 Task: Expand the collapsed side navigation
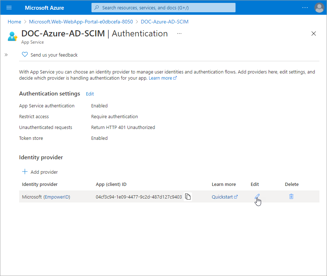click(6, 55)
